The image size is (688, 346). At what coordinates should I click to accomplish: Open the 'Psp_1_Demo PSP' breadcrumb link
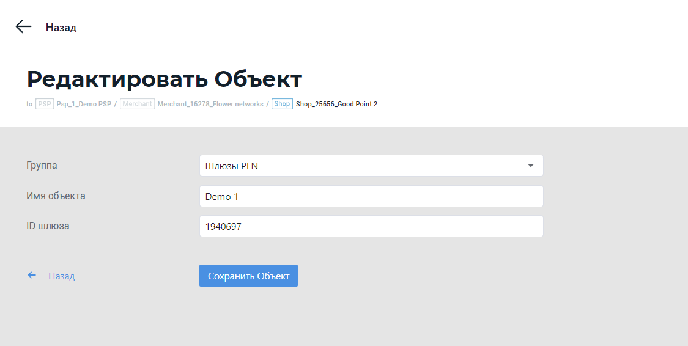[84, 104]
